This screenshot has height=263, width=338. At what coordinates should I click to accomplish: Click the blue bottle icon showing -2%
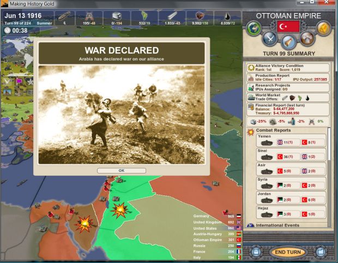coord(292,122)
